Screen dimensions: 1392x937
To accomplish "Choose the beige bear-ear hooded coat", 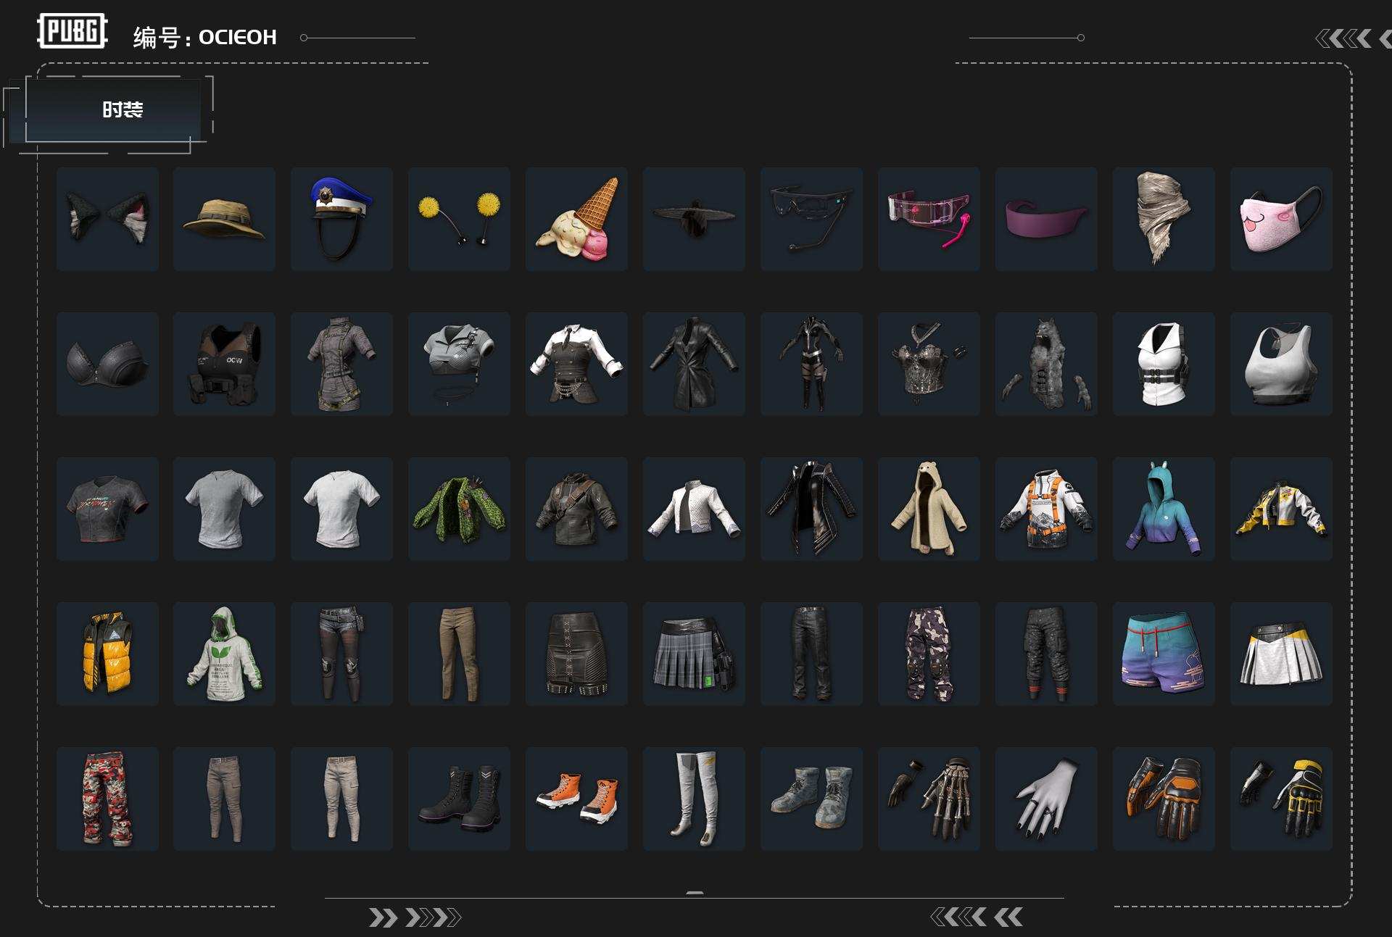I will tap(929, 509).
